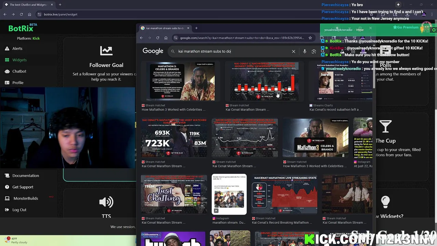Screen dimensions: 437x246
Task: Open Get Support in sidebar
Action: [23, 187]
